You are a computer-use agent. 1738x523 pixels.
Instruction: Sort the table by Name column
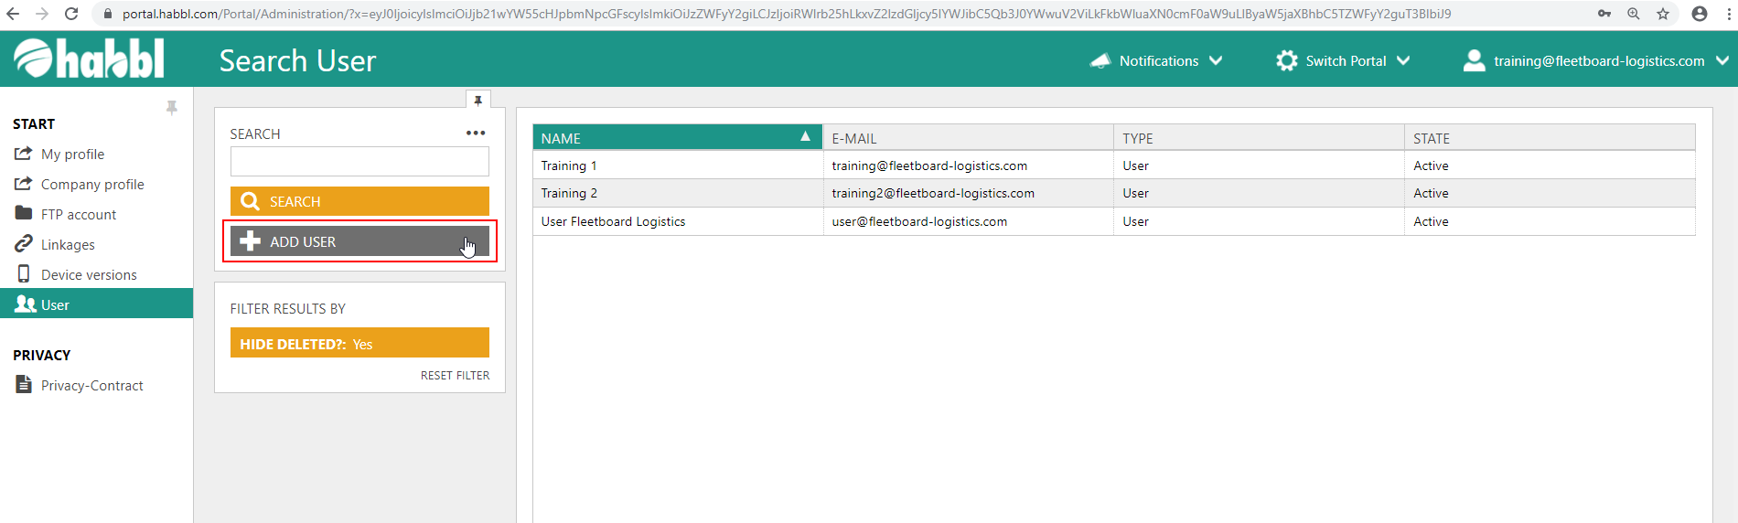pos(676,138)
